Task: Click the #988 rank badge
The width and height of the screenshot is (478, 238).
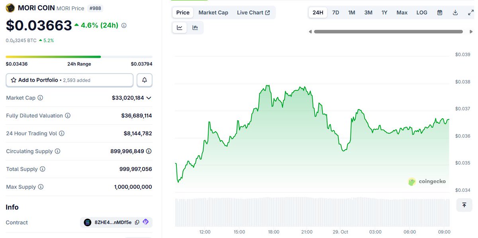Action: [x=95, y=8]
